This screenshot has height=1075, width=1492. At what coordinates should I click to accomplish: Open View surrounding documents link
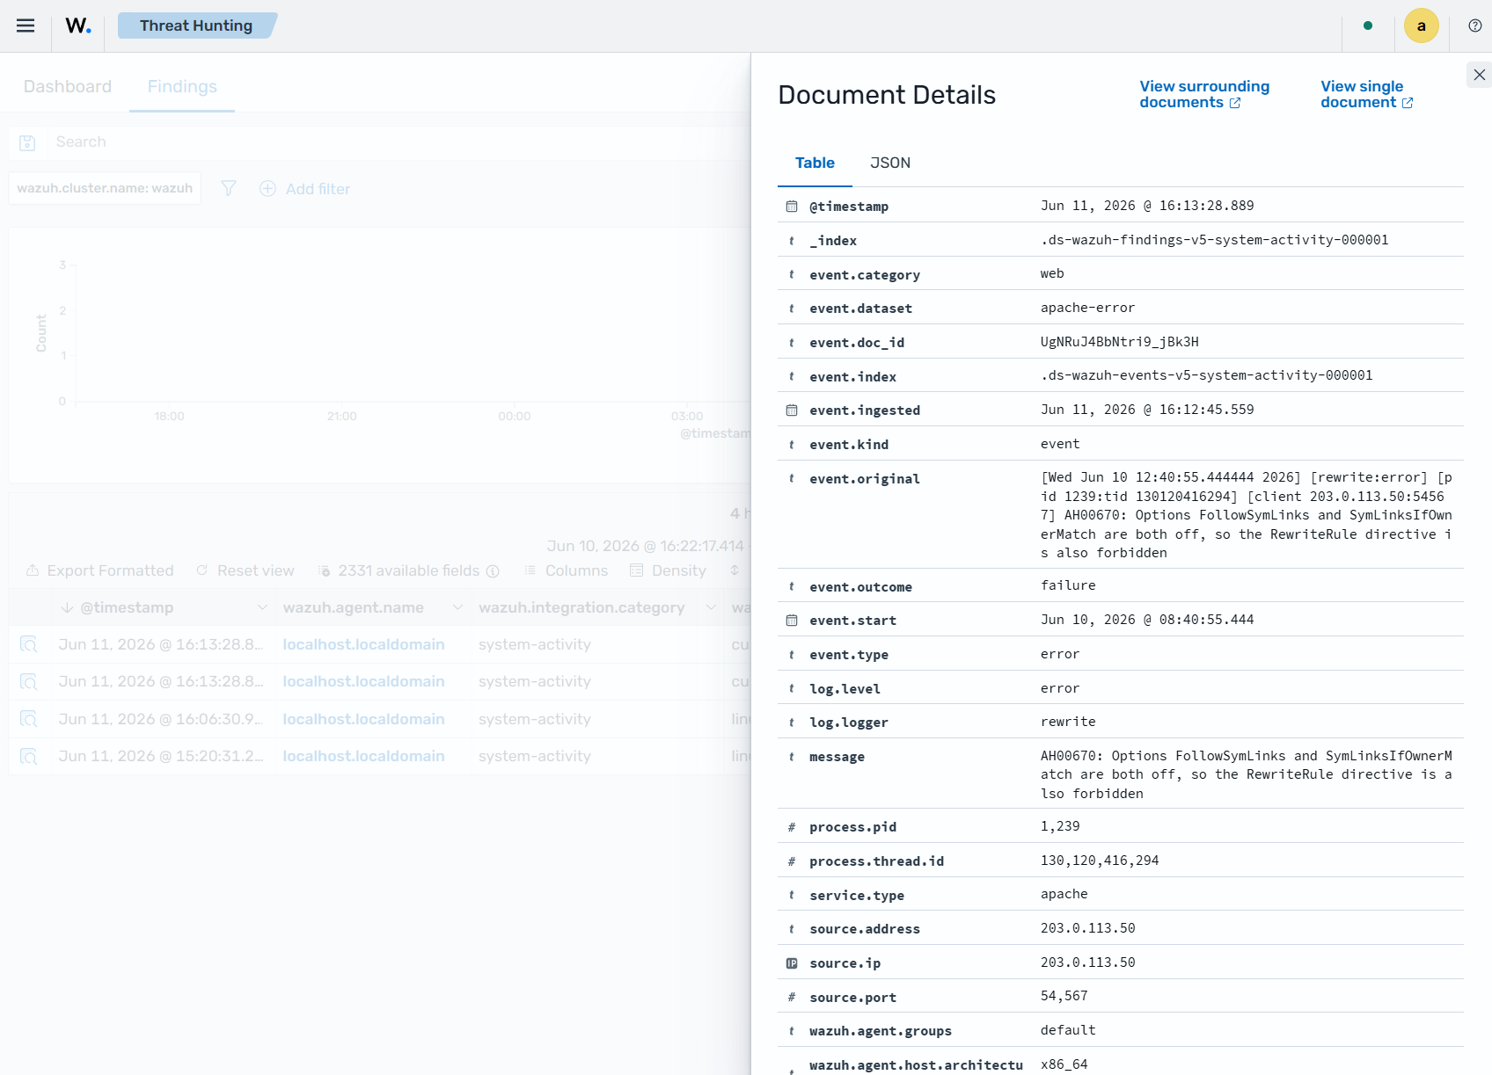point(1204,94)
